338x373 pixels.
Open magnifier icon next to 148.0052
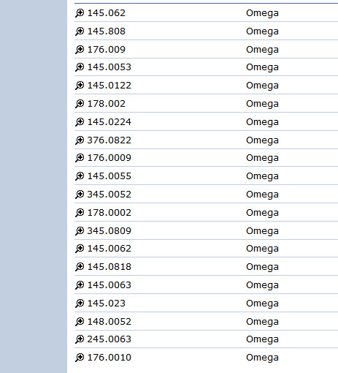pos(80,322)
